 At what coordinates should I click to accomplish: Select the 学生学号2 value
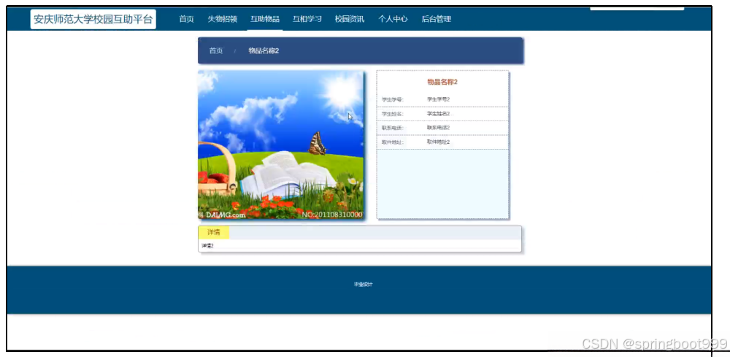(438, 99)
